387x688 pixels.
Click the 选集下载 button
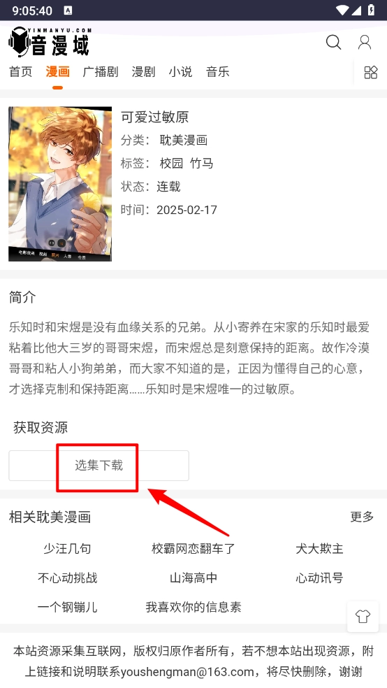coord(98,466)
